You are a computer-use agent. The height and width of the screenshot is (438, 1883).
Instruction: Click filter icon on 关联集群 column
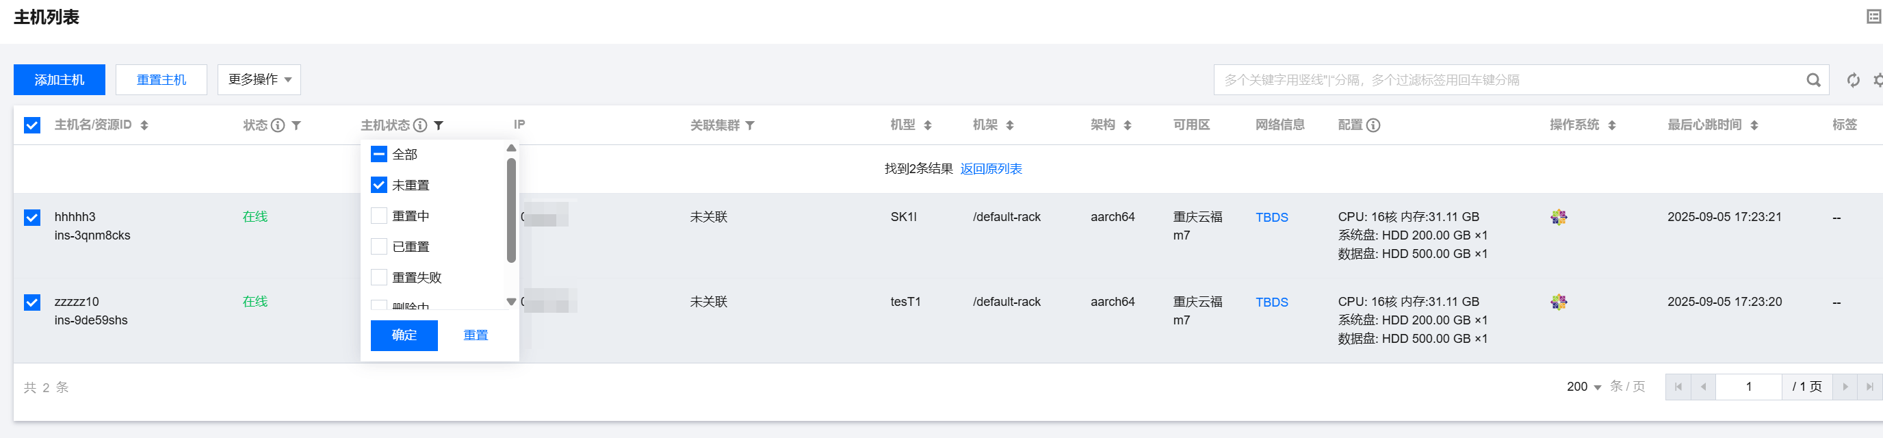tap(749, 126)
